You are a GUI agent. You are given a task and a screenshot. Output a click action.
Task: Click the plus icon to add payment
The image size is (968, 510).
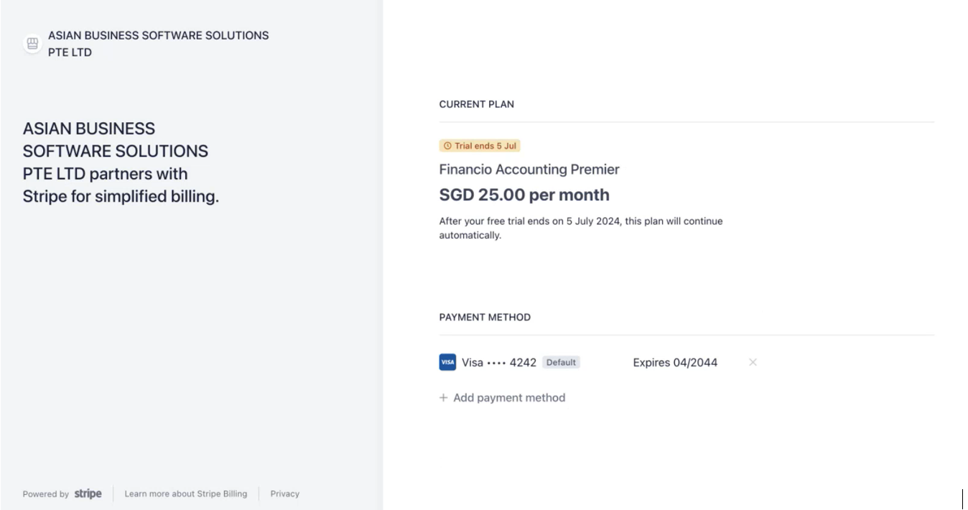tap(444, 397)
